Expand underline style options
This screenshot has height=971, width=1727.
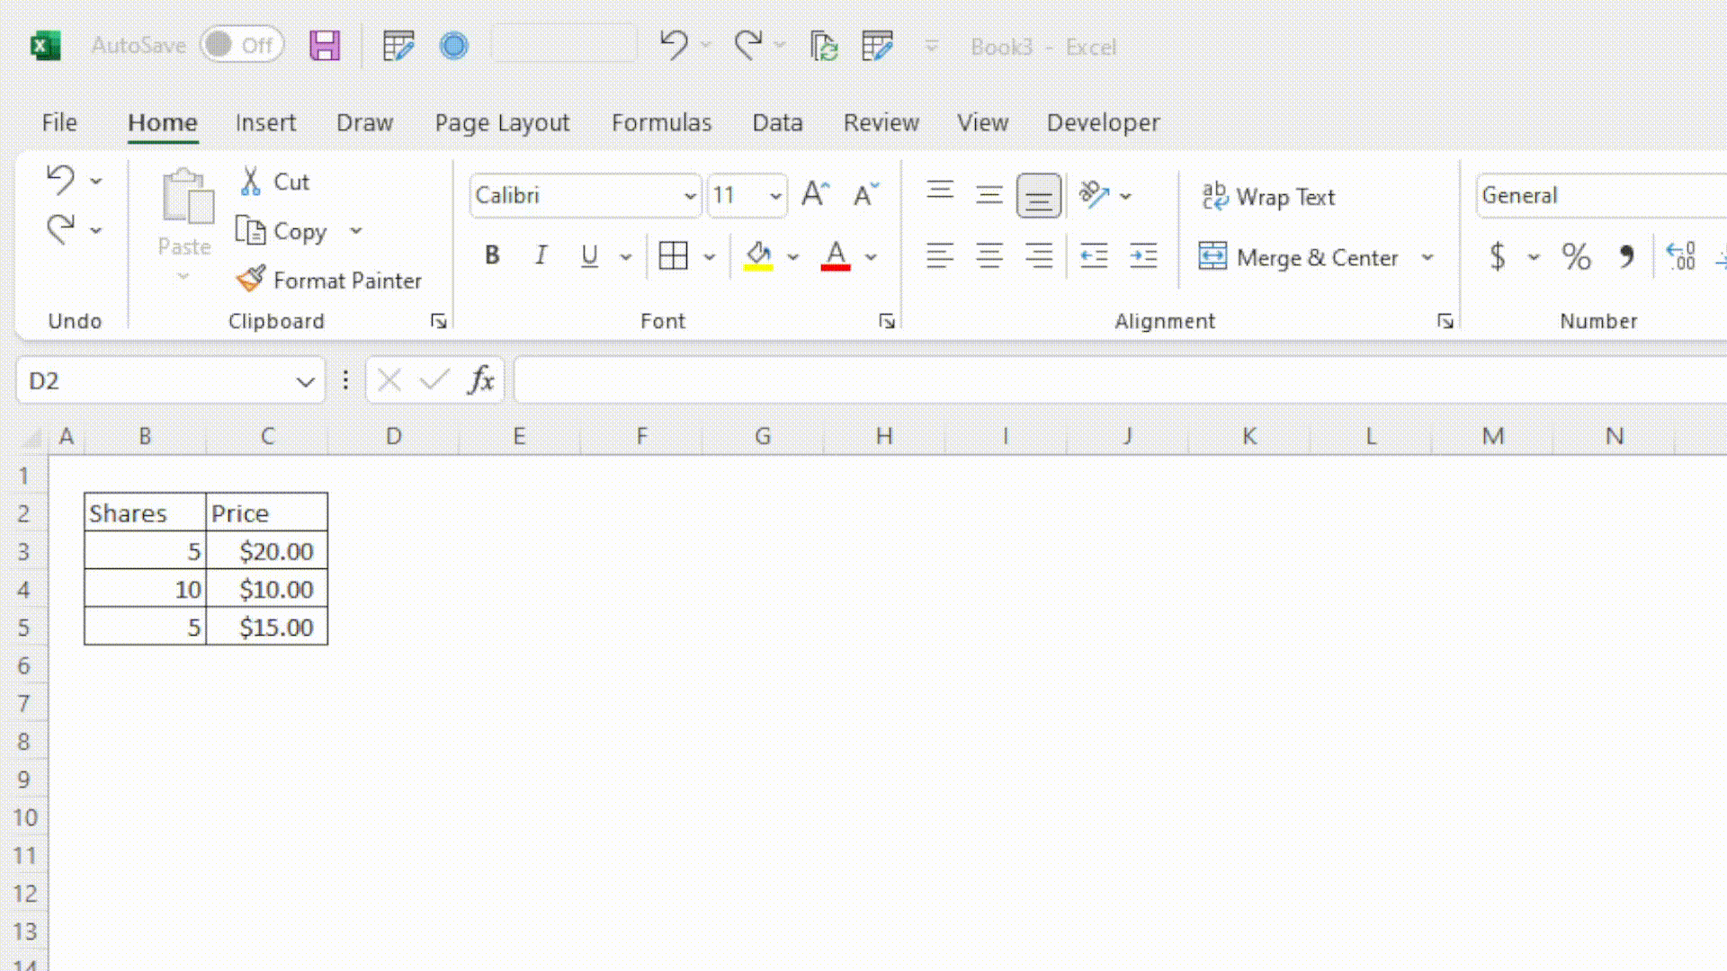pos(626,257)
